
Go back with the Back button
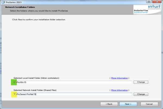tap(109, 104)
